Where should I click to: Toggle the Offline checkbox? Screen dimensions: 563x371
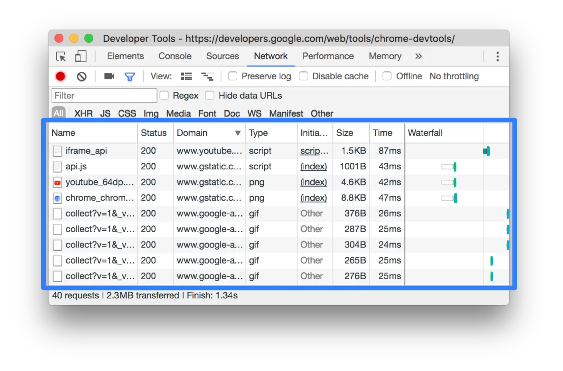pyautogui.click(x=387, y=76)
